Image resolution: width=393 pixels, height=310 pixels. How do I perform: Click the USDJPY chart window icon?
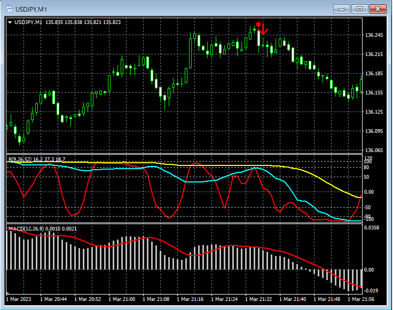(9, 9)
